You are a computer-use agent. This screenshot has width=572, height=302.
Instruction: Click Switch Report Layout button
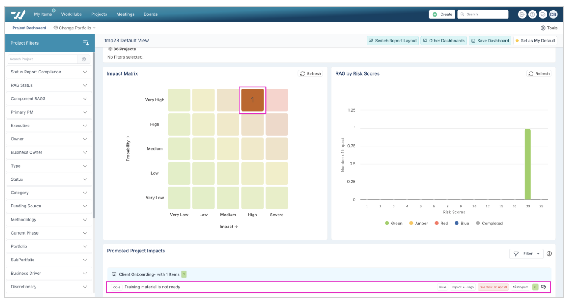click(x=393, y=41)
